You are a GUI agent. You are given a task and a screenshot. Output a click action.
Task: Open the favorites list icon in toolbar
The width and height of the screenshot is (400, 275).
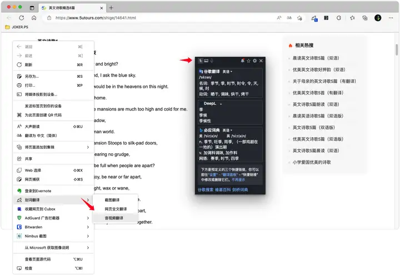tap(353, 18)
